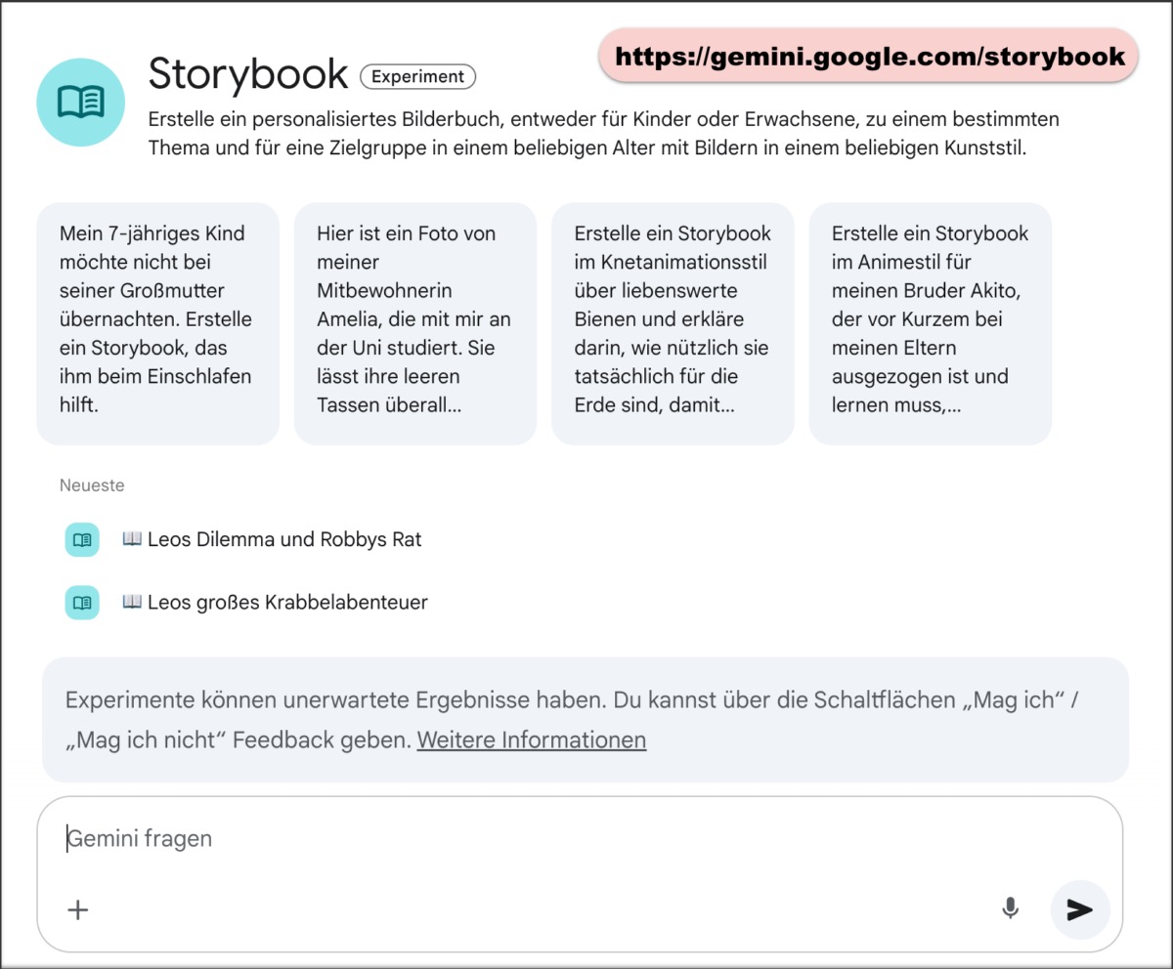This screenshot has height=969, width=1173.
Task: Click the send message arrow
Action: click(x=1080, y=909)
